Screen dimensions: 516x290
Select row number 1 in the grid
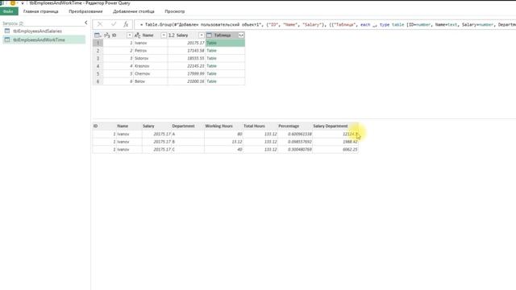(x=98, y=43)
